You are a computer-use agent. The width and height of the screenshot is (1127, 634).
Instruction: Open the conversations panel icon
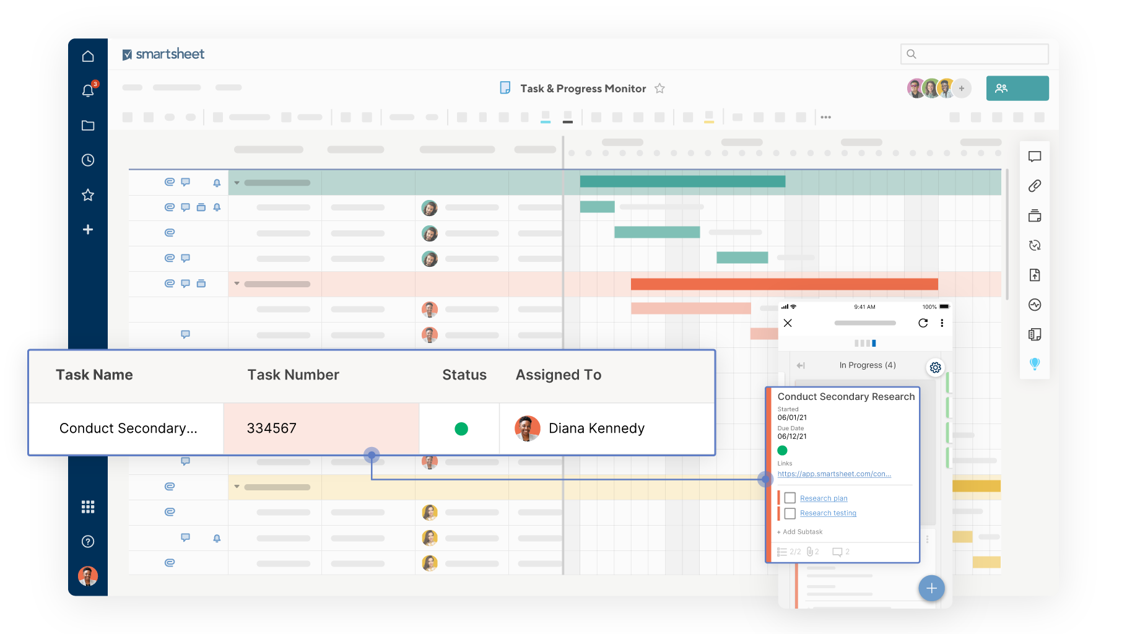(1035, 157)
